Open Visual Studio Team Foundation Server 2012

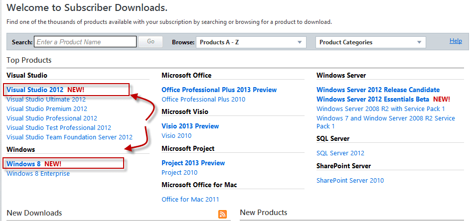pyautogui.click(x=69, y=137)
